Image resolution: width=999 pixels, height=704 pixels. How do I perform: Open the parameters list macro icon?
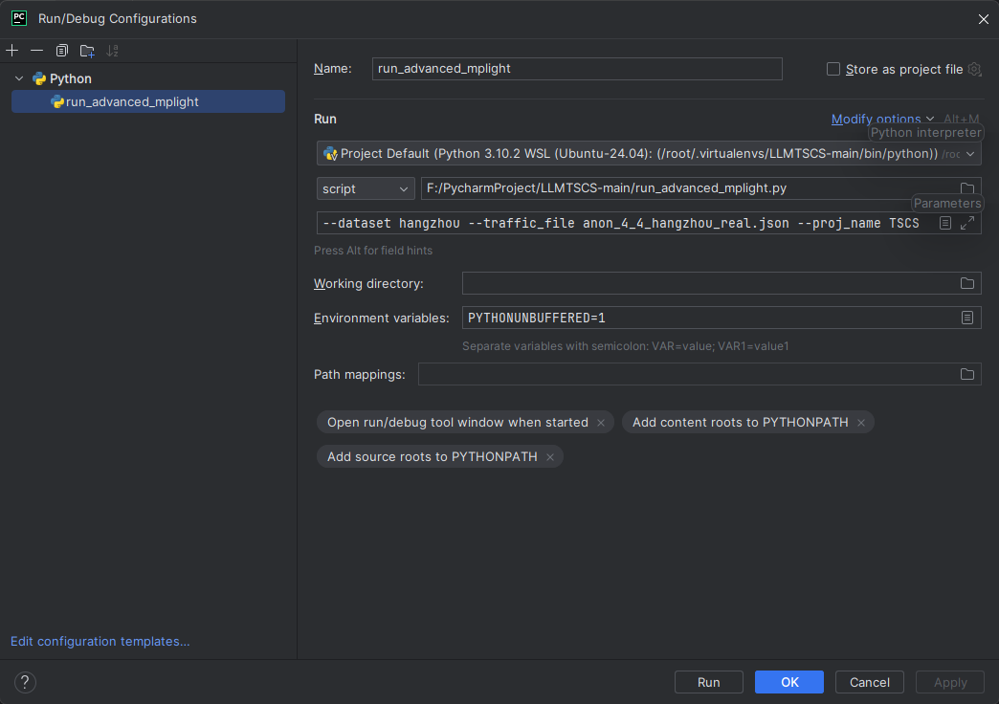pyautogui.click(x=945, y=223)
